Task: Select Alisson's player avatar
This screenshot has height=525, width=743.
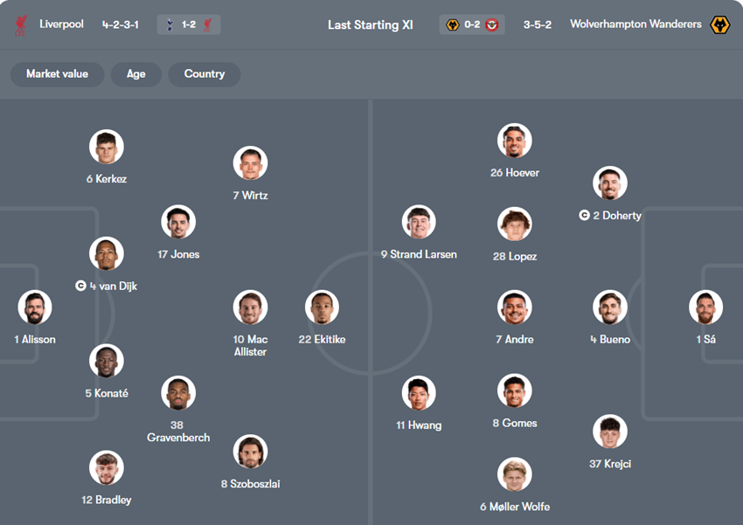Action: (x=35, y=307)
